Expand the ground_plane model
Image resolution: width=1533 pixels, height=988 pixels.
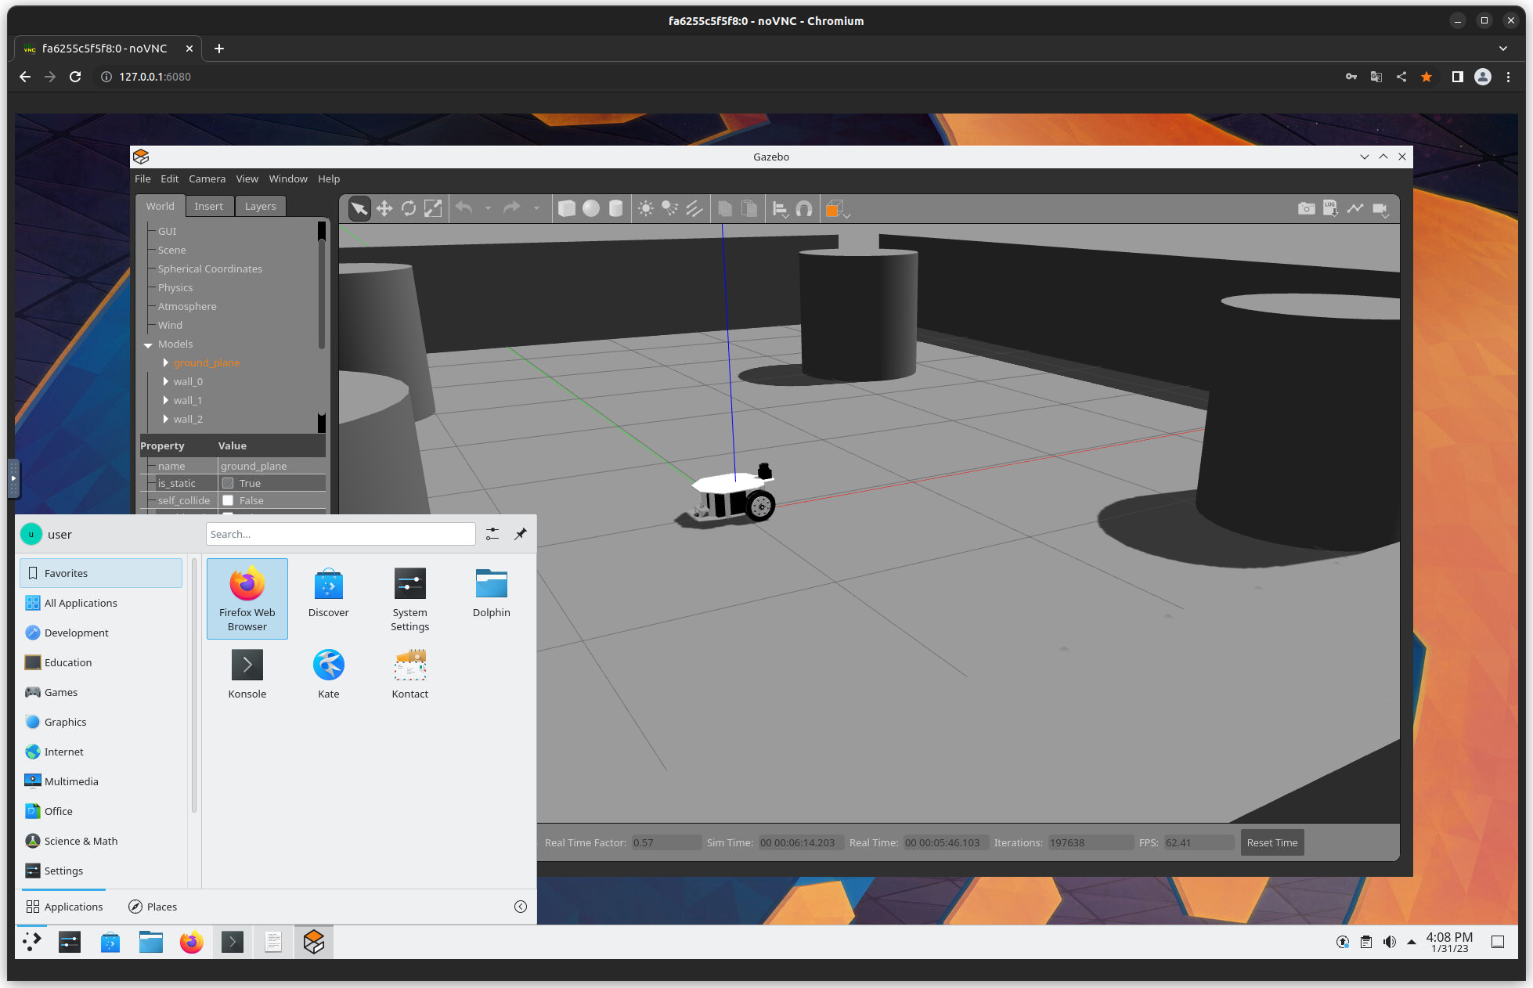pos(166,362)
